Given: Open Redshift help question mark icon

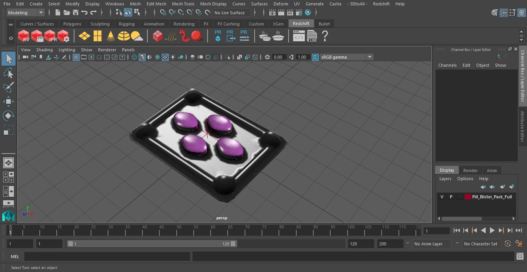Looking at the screenshot, I should click(x=325, y=36).
